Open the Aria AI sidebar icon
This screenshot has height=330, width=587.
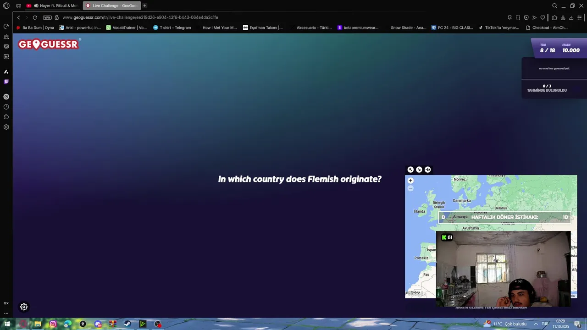[6, 72]
